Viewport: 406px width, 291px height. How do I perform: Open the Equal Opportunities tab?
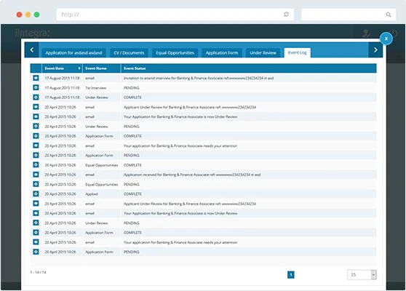[x=175, y=53]
